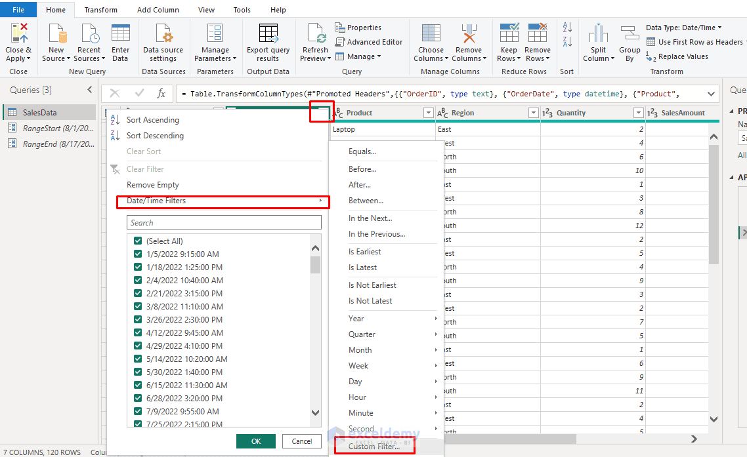Screen dimensions: 747x457
Task: Select Remove Empty option
Action: [153, 185]
